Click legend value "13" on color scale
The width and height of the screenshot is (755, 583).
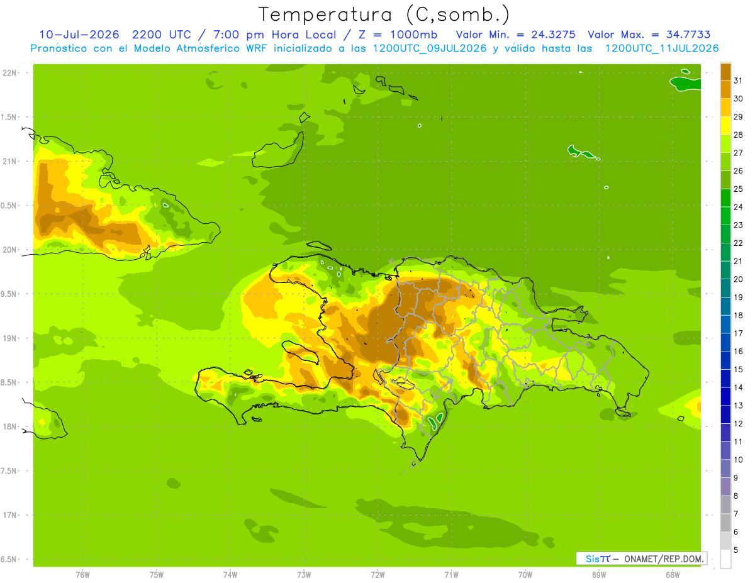click(739, 406)
